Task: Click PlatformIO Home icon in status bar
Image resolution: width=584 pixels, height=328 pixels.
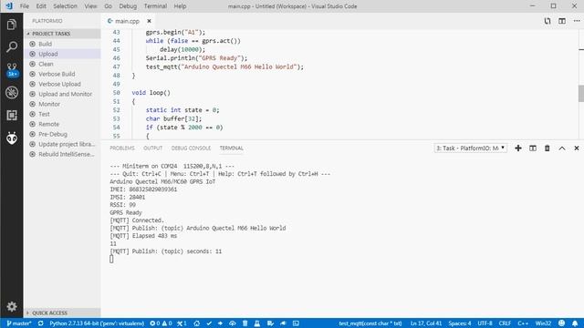Action: (x=197, y=323)
